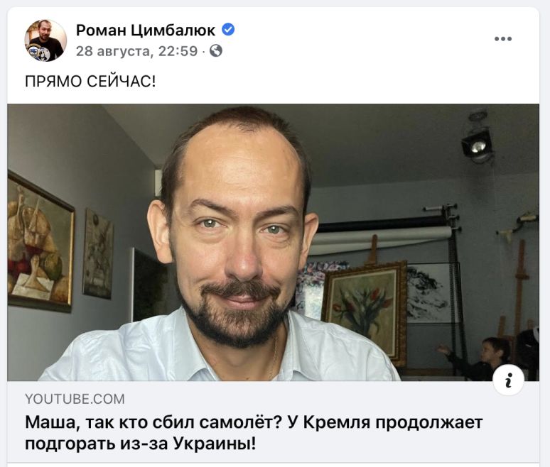Click the studio spotlight in the photo
Screen dimensions: 550x467
(477, 143)
